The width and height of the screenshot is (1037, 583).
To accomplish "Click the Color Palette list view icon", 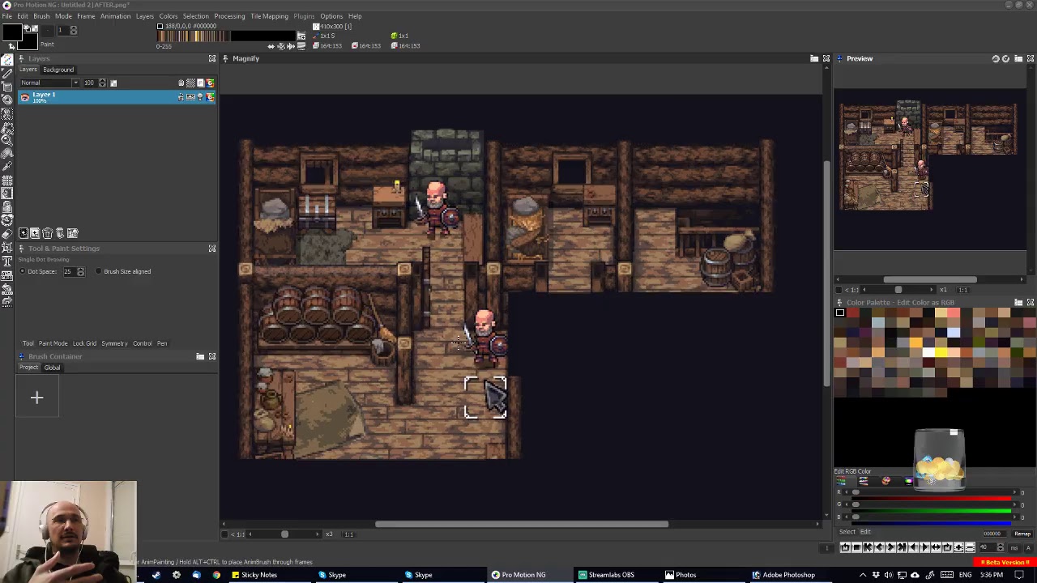I will [x=1018, y=302].
